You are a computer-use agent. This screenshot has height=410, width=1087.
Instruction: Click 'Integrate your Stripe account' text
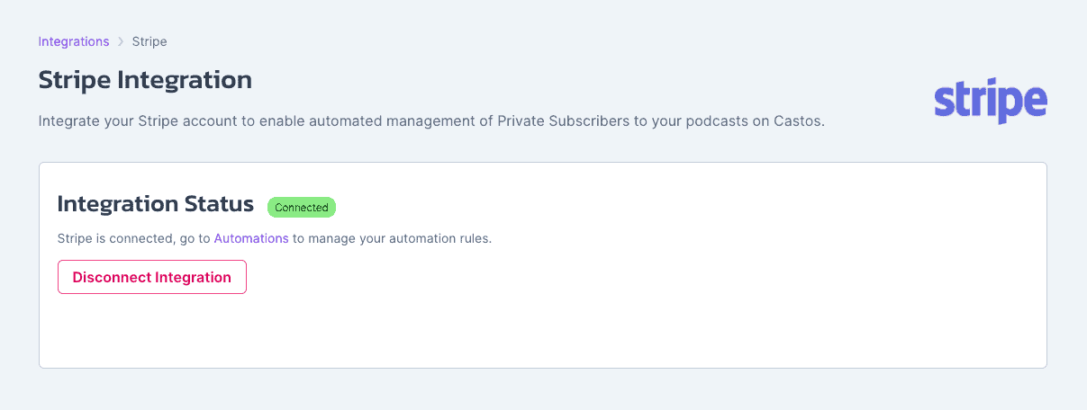131,120
